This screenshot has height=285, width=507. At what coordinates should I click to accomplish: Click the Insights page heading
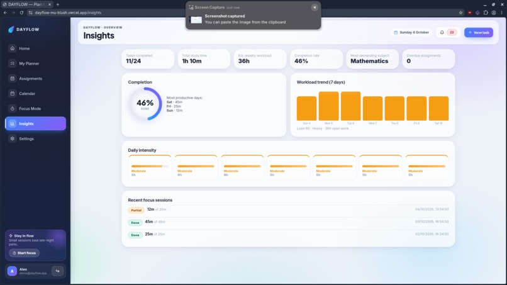point(99,36)
